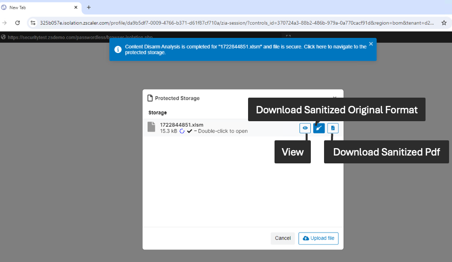The image size is (452, 262).
Task: Click the isolation.zscaler.com address bar
Action: tap(235, 23)
